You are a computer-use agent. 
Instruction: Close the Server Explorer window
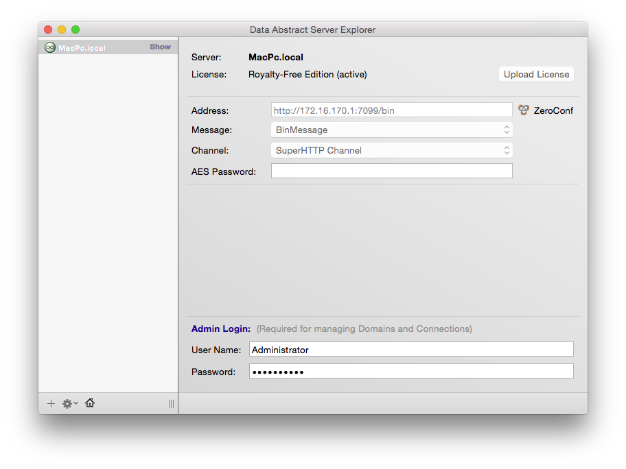(48, 29)
